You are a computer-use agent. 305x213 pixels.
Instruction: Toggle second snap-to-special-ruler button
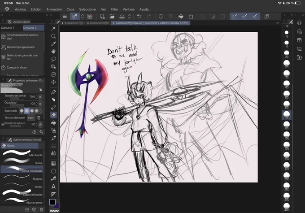(245, 17)
